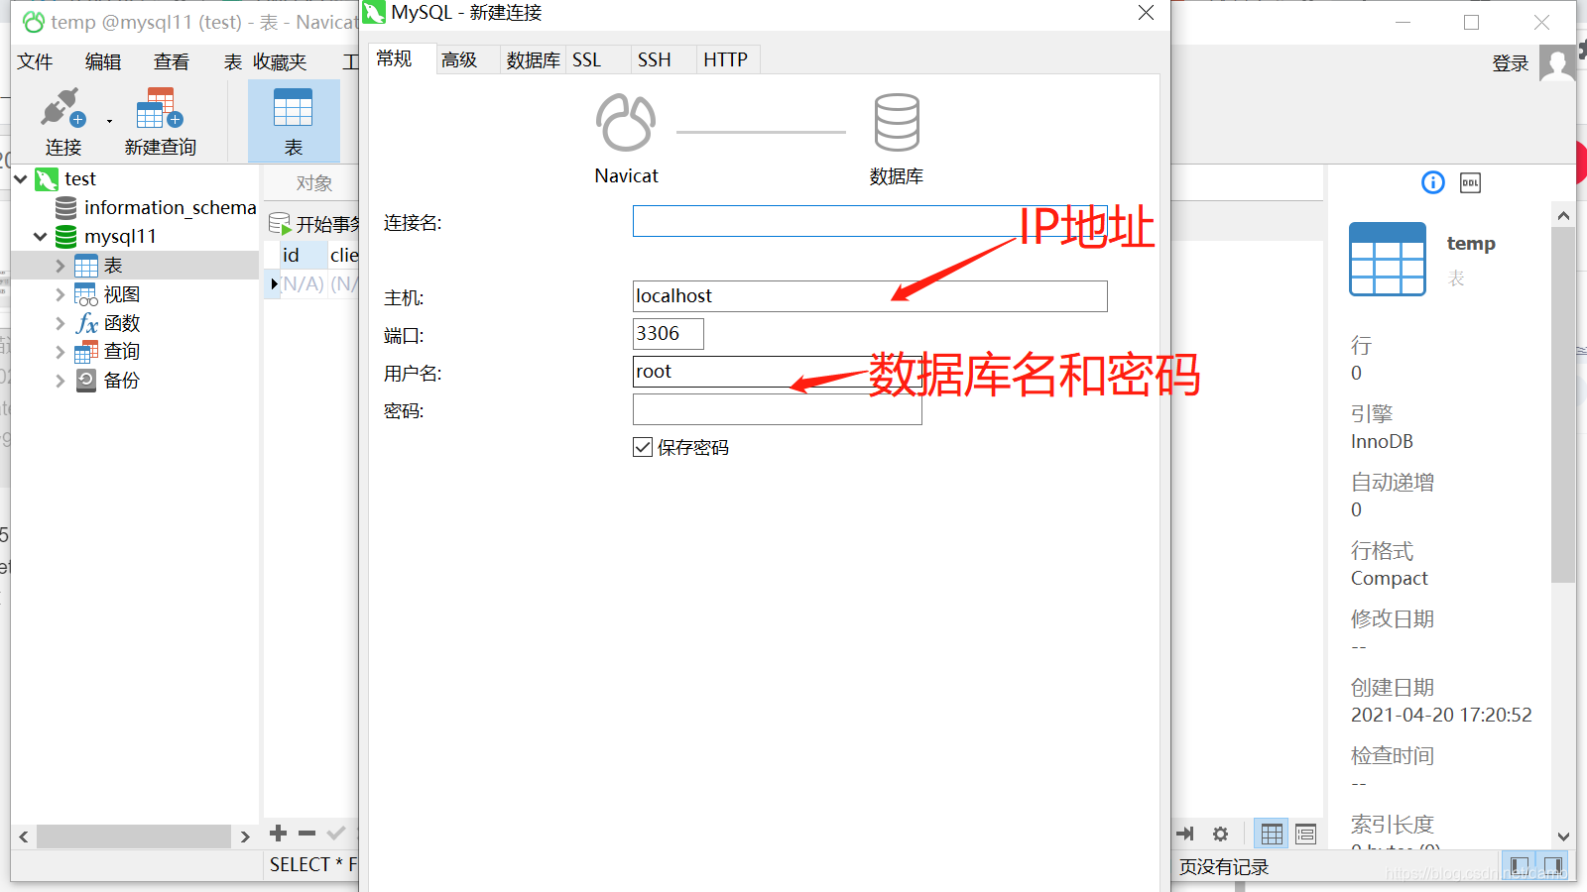The image size is (1587, 892).
Task: Close the 新建连接 dialog
Action: click(x=1146, y=13)
